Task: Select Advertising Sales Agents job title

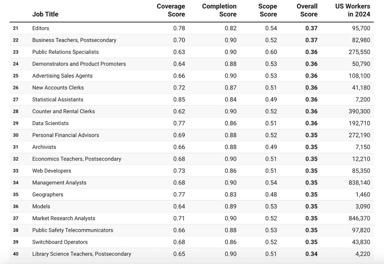Action: coord(62,76)
